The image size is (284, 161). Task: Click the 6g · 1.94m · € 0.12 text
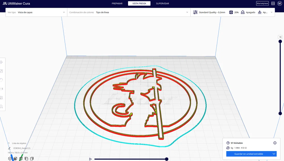pos(239,148)
